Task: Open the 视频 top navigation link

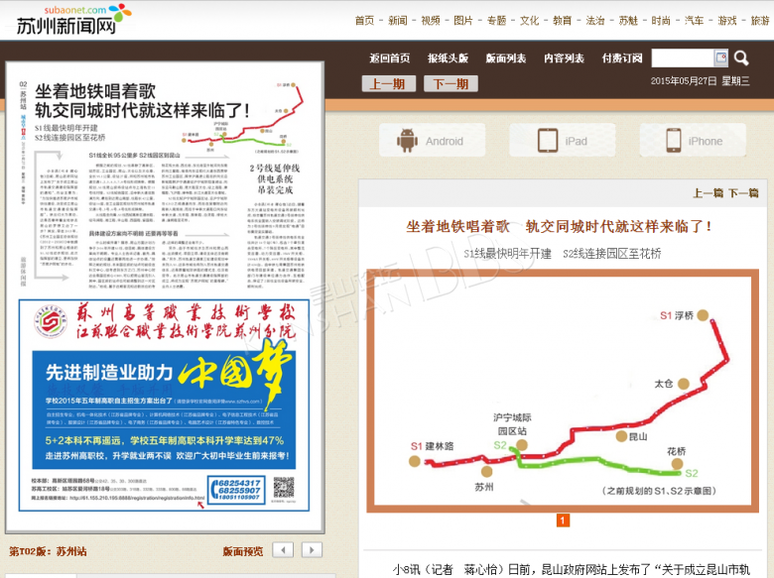Action: click(x=431, y=21)
